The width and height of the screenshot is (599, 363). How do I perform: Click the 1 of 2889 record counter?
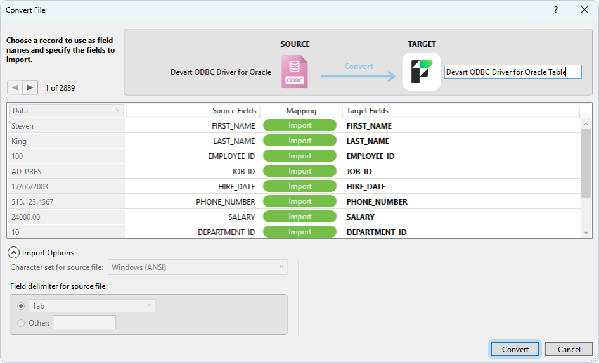pyautogui.click(x=60, y=88)
